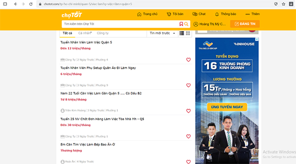Screen dimensions: 296x164
Task: Favorite the Chốt Đơn Hàng listing
Action: tap(189, 137)
